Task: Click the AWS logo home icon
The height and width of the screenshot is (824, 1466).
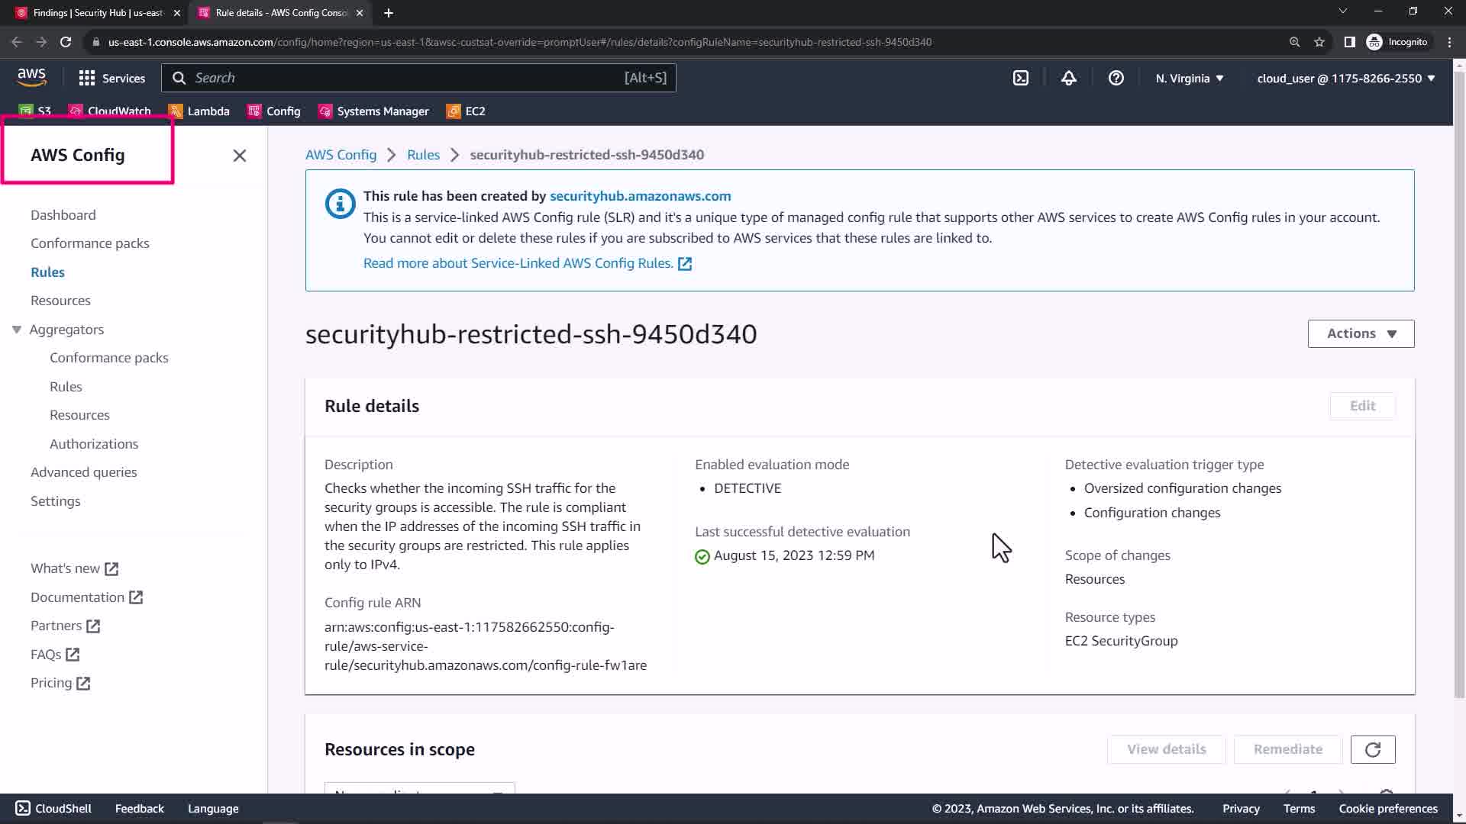Action: 31,77
